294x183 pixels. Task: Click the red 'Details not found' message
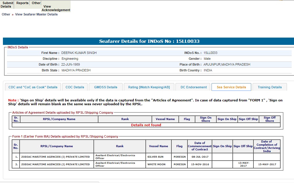(146, 125)
